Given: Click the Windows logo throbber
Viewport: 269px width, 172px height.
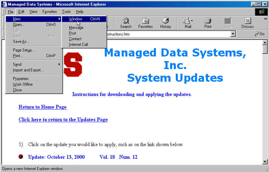Looking at the screenshot, I should [x=261, y=12].
